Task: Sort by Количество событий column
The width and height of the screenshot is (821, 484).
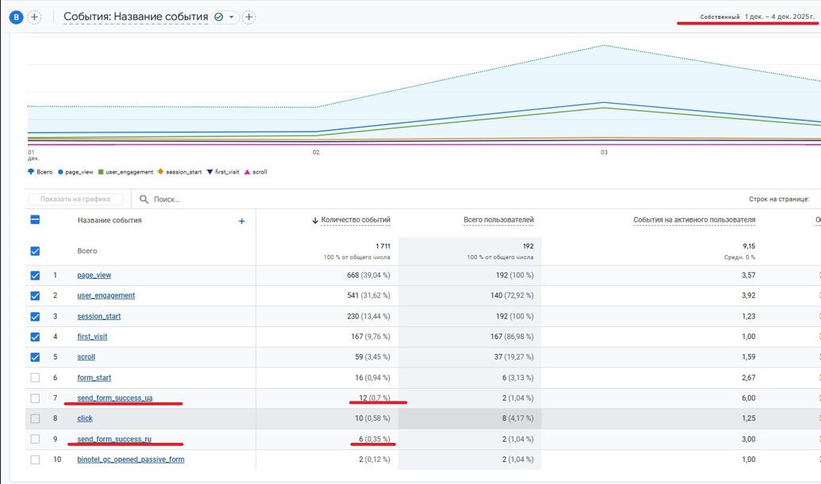Action: (356, 219)
